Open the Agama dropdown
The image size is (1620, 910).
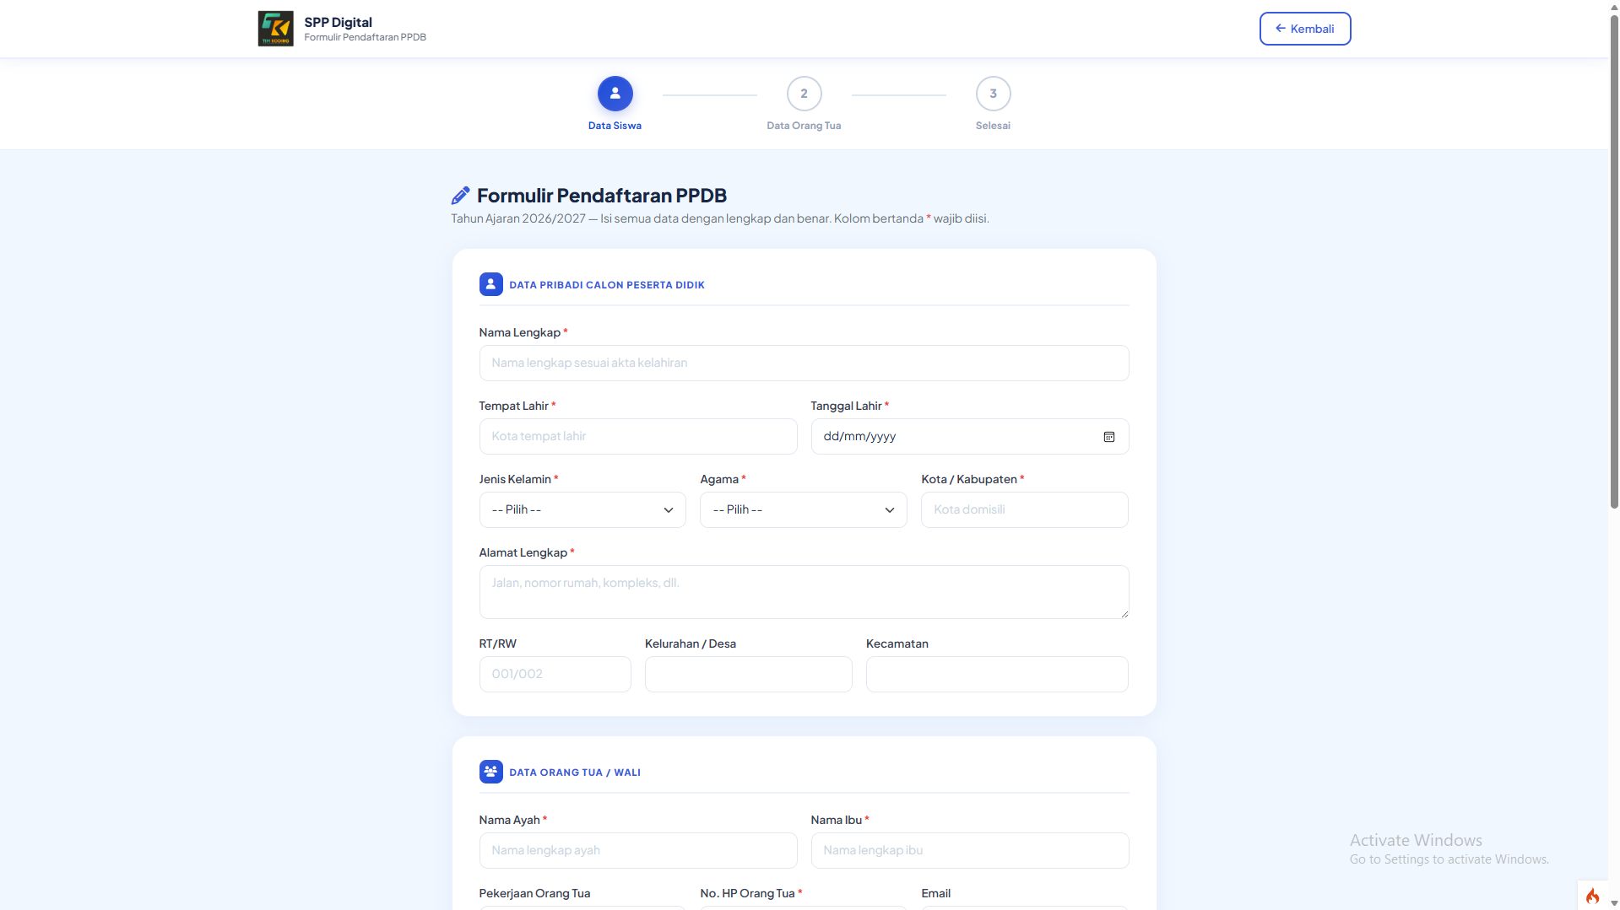pos(802,509)
